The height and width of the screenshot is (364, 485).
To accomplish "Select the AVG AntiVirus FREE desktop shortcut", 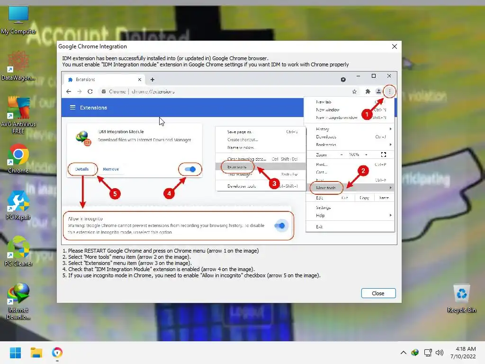I will [x=18, y=115].
